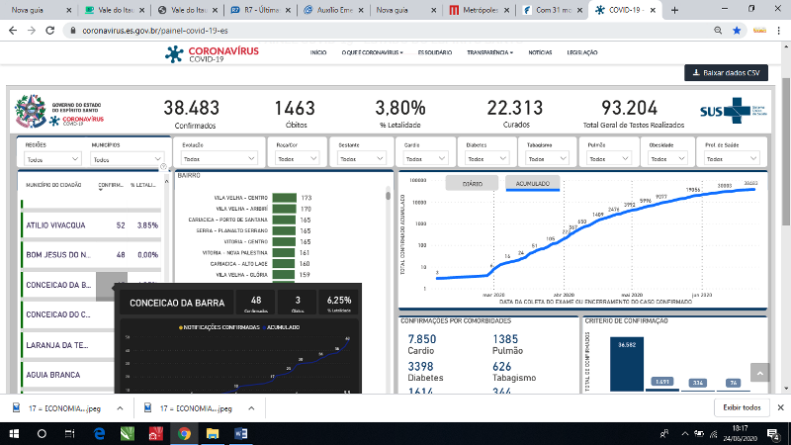Viewport: 791px width, 445px height.
Task: Open Google Chrome from the taskbar
Action: point(184,433)
